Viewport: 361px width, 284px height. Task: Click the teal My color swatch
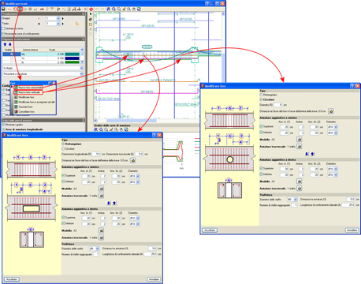pos(72,54)
